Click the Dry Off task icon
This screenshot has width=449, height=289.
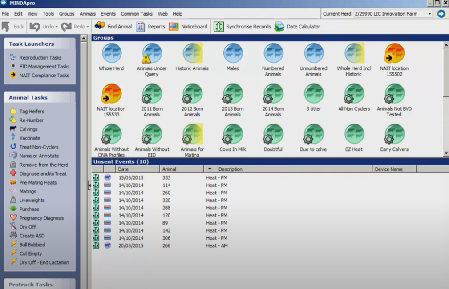[13, 226]
